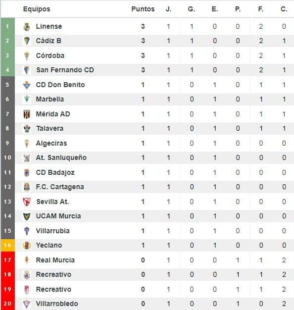Sort by the G. wins column header
Viewport: 294px width, 310px height.
(x=192, y=9)
